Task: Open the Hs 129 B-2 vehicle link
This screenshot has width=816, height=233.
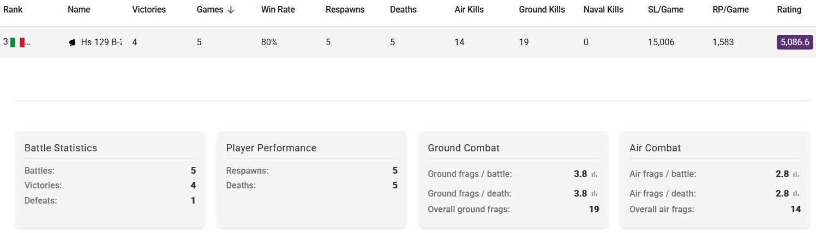Action: pyautogui.click(x=101, y=42)
